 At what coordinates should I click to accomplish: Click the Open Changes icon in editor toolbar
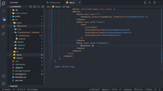click(x=145, y=3)
